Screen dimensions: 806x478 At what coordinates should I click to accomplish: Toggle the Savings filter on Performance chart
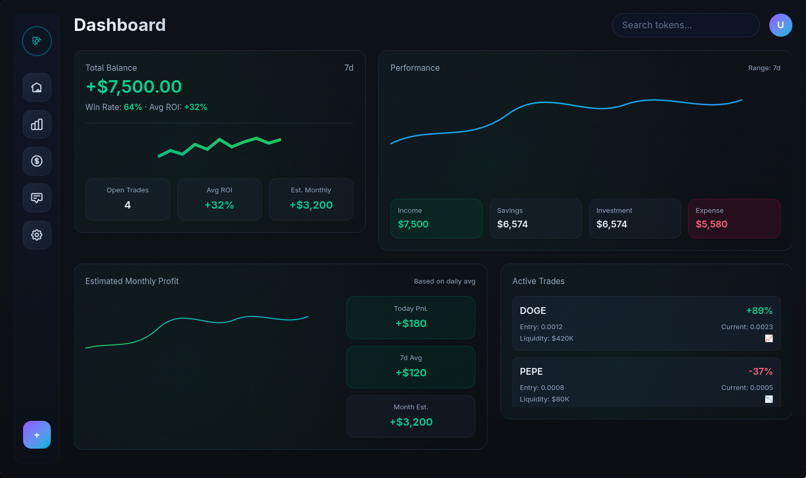[x=536, y=218]
